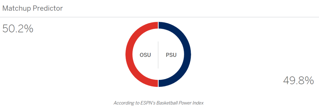The width and height of the screenshot is (319, 107).
Task: Select "Basketball Power Index" in the caption
Action: pyautogui.click(x=181, y=102)
